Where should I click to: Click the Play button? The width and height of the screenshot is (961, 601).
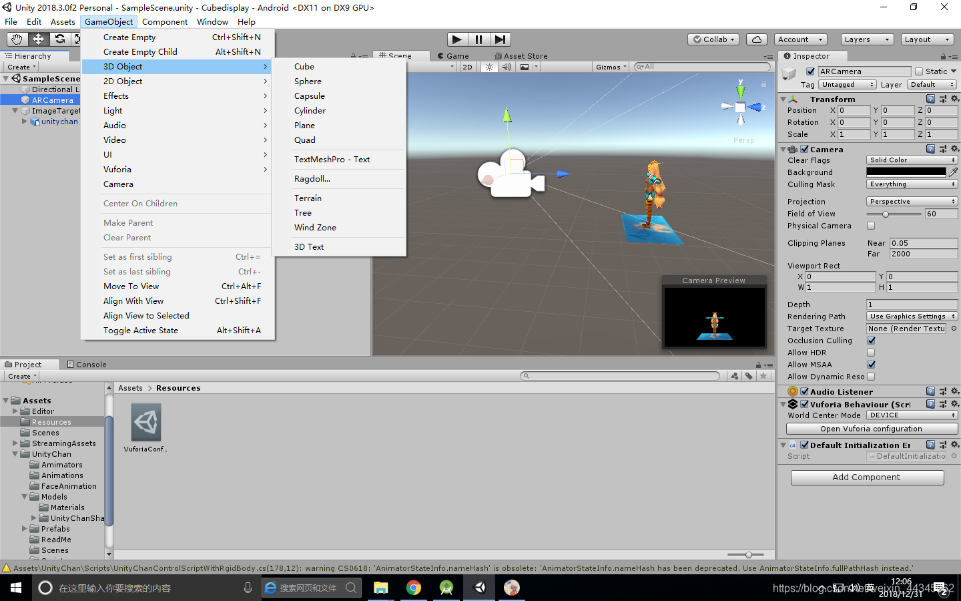click(457, 39)
